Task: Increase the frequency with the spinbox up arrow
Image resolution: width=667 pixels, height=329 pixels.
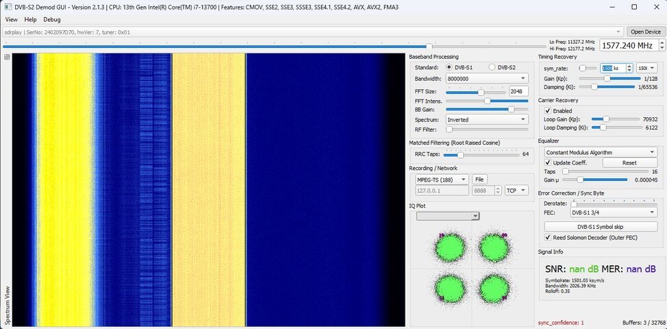Action: point(662,42)
